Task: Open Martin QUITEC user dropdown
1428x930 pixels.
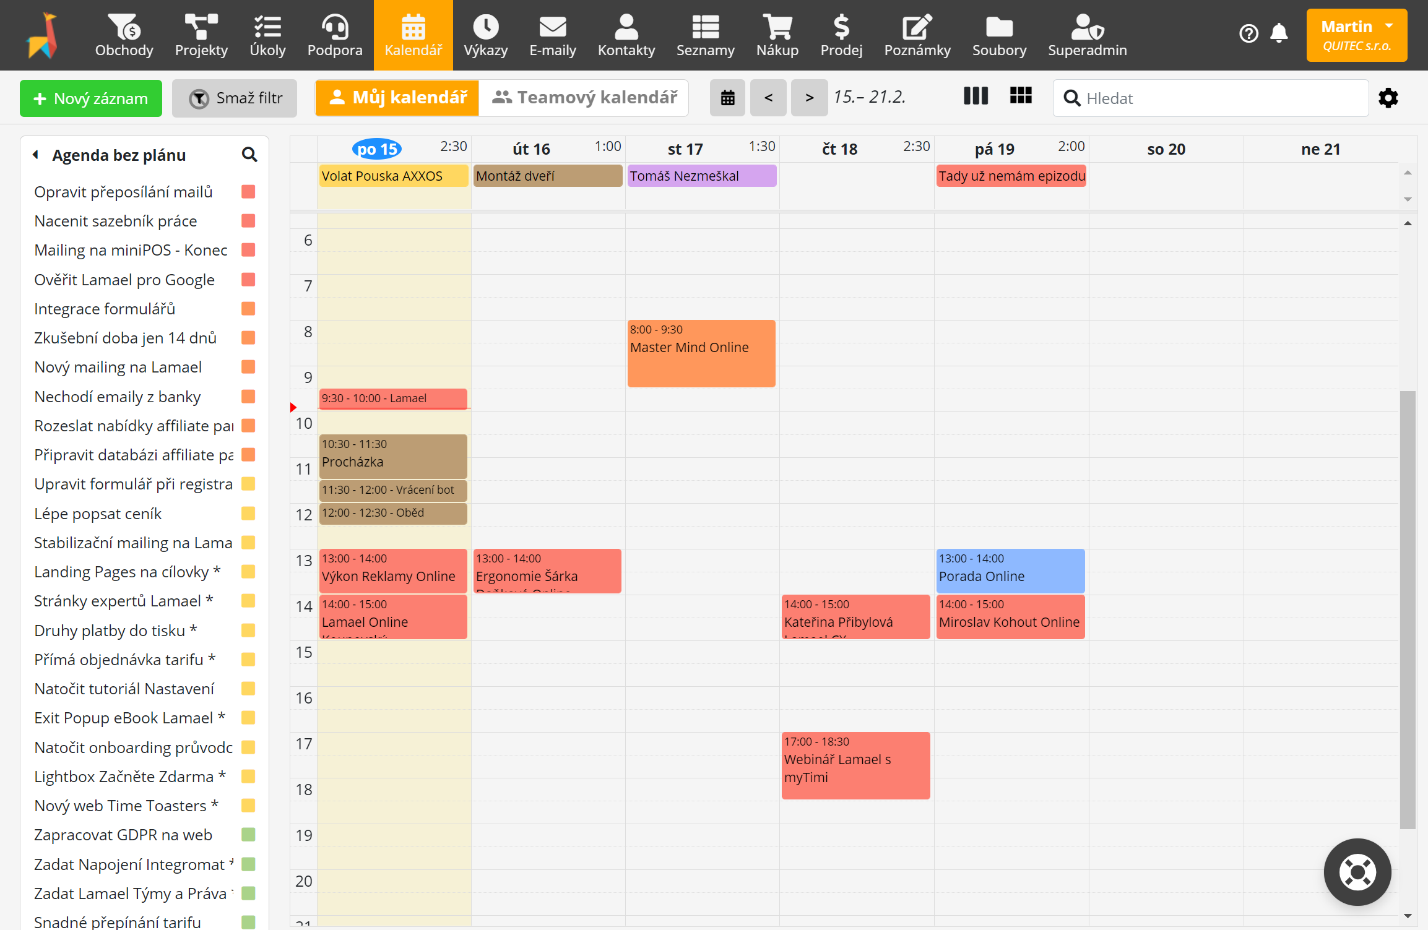Action: [1356, 35]
